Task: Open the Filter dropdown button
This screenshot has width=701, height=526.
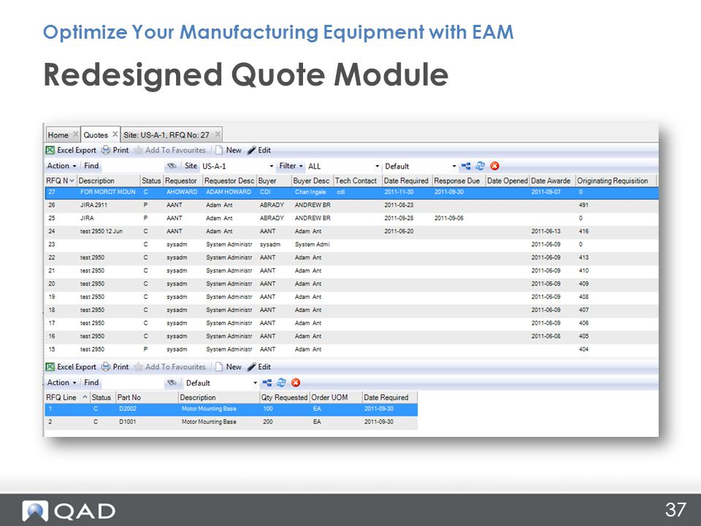Action: [x=291, y=166]
